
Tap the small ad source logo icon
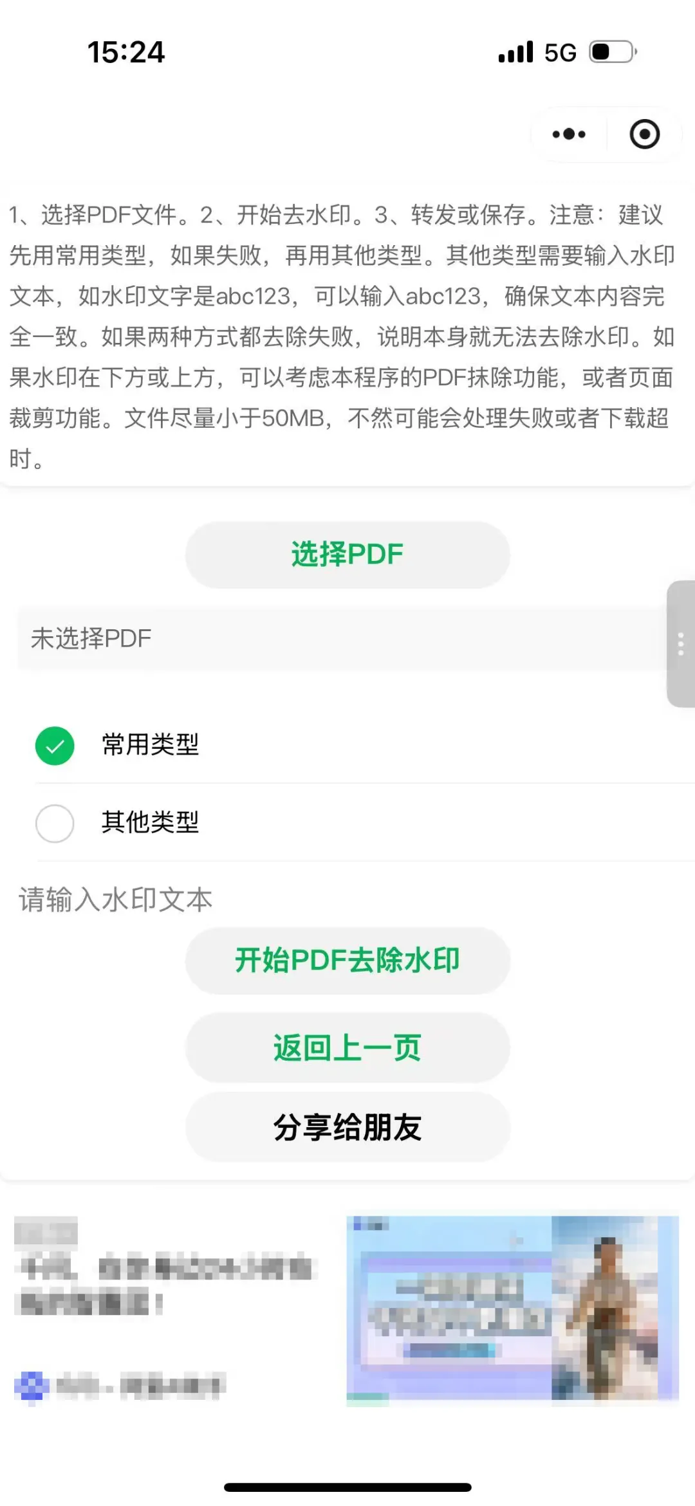coord(32,1385)
